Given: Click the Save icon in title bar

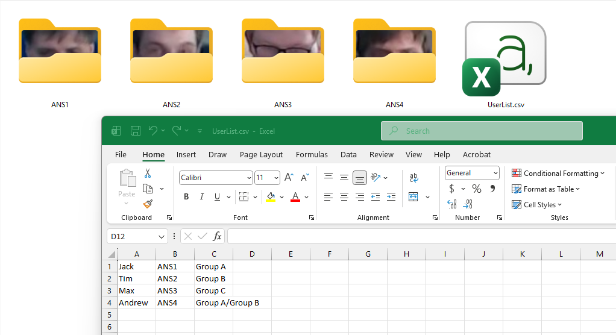Looking at the screenshot, I should pyautogui.click(x=136, y=131).
